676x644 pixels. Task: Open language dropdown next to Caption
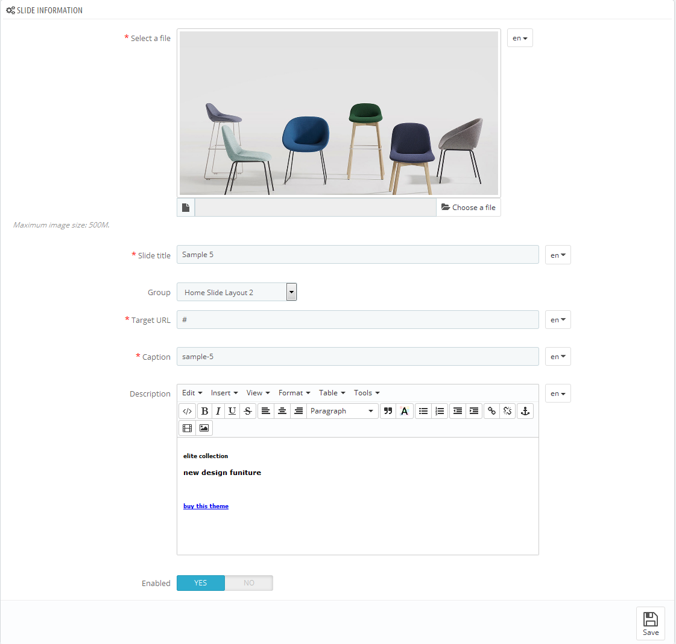[558, 357]
